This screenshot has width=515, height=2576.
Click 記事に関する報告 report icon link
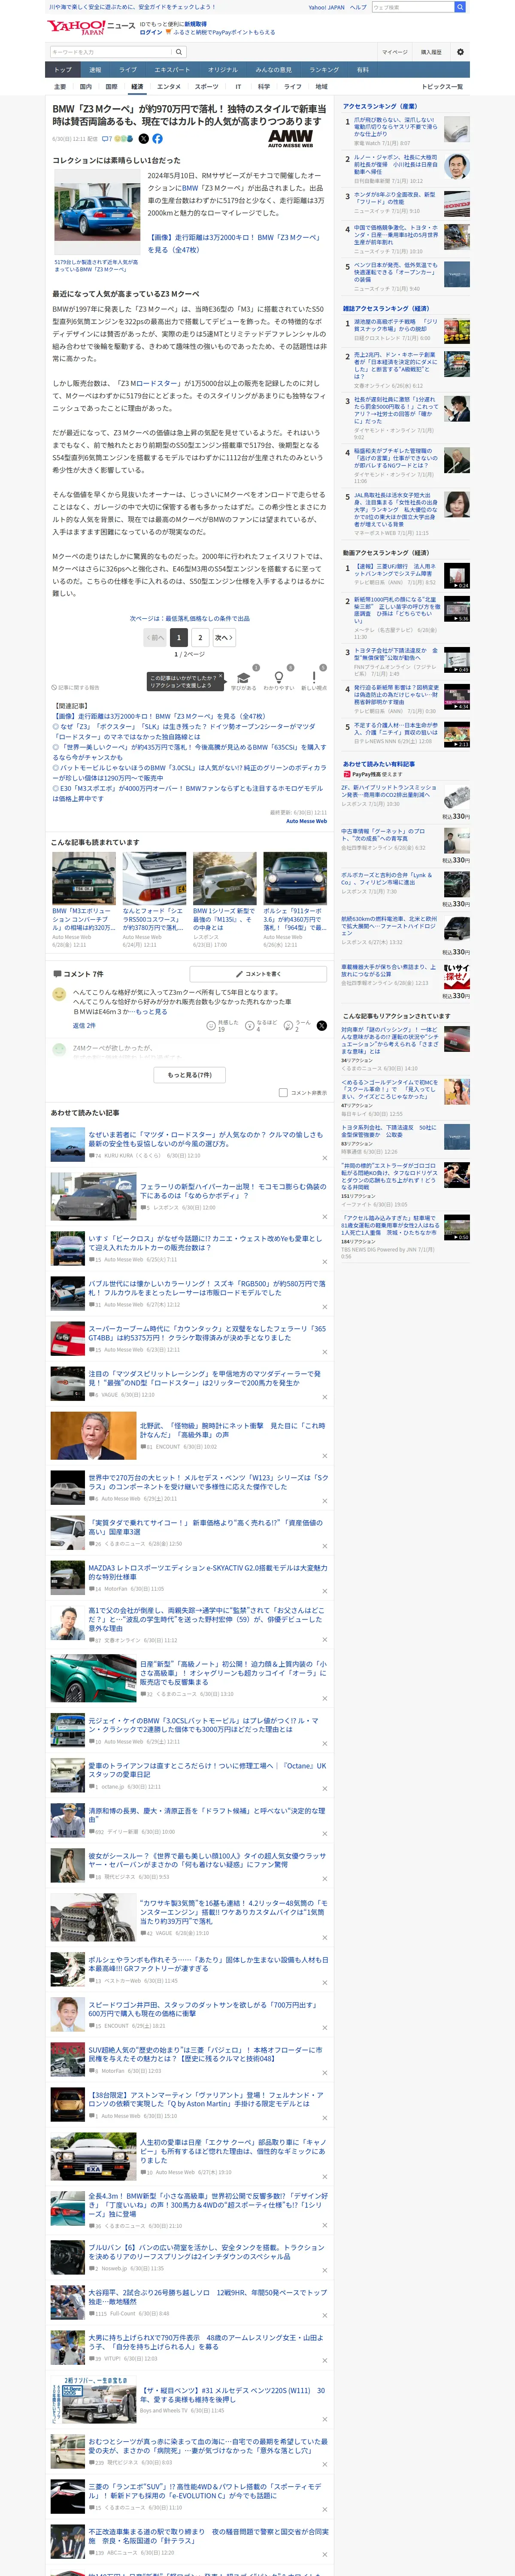click(76, 687)
